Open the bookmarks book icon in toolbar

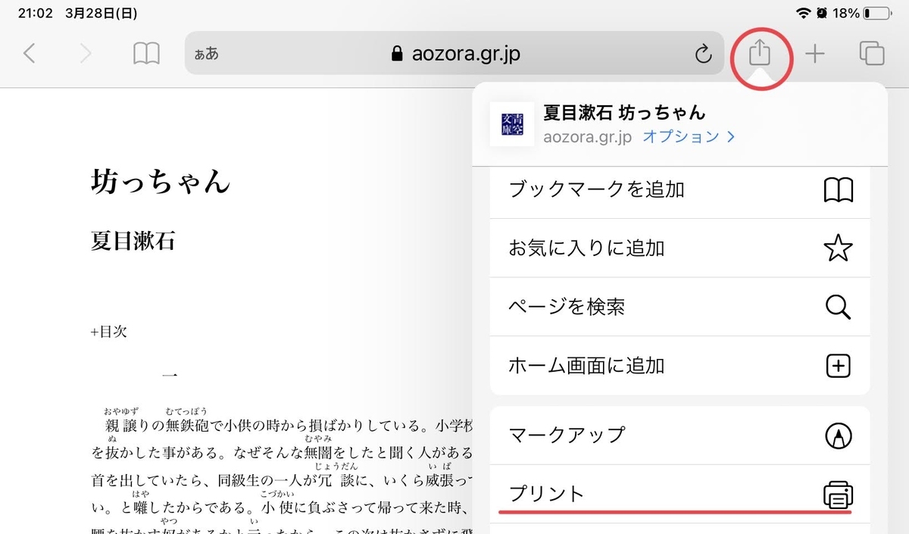tap(146, 53)
